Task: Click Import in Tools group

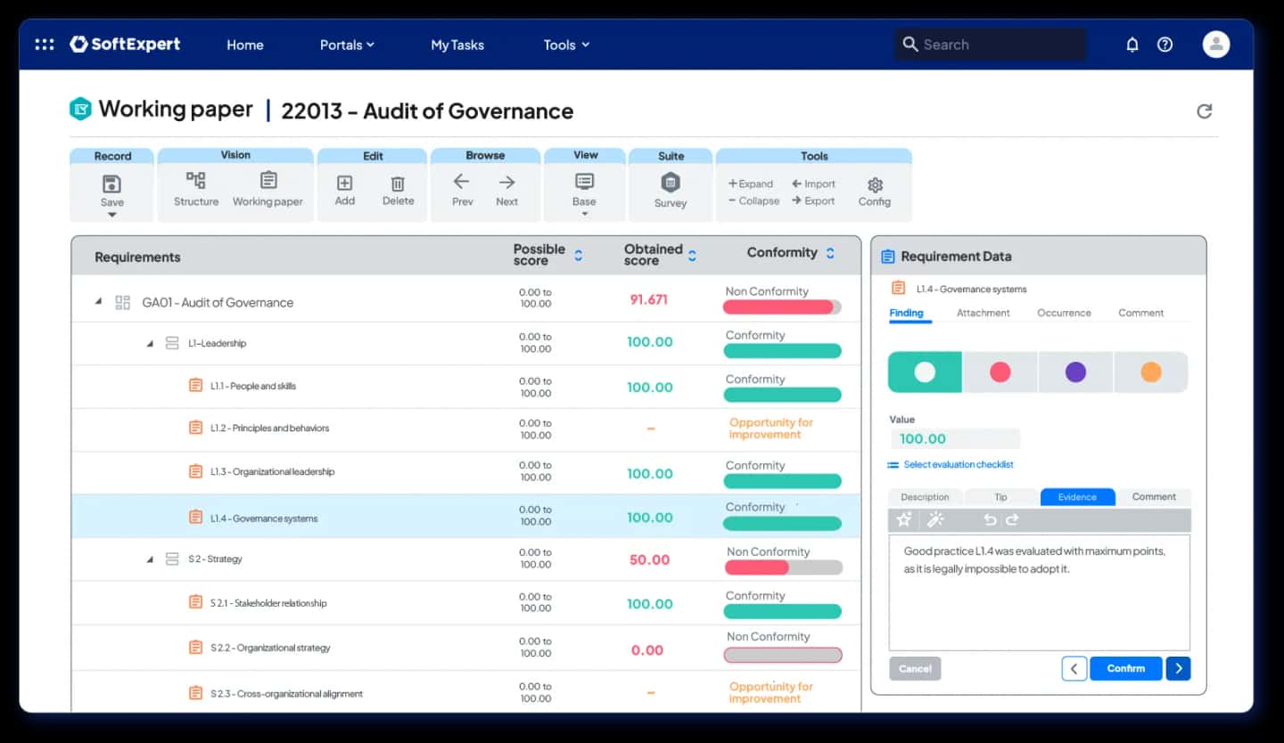Action: pyautogui.click(x=813, y=184)
